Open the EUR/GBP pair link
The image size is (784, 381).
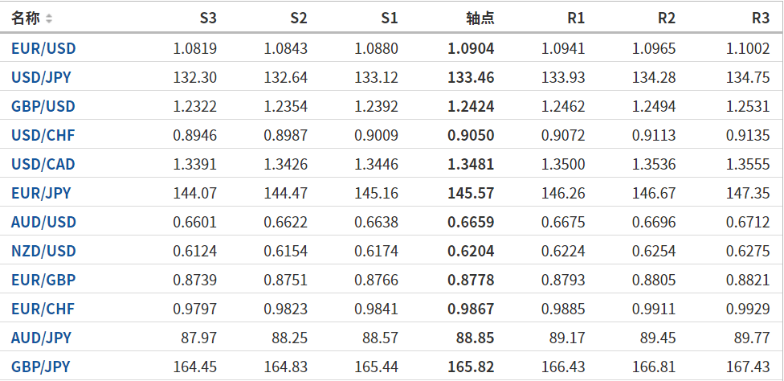43,280
